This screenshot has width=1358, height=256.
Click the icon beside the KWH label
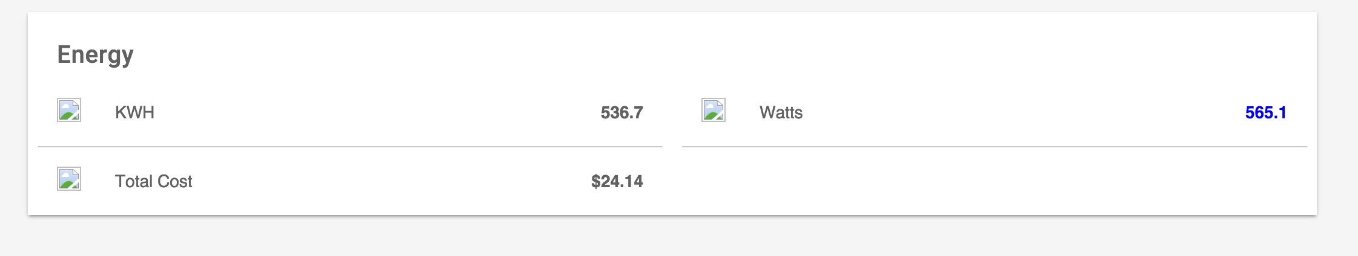pyautogui.click(x=69, y=110)
